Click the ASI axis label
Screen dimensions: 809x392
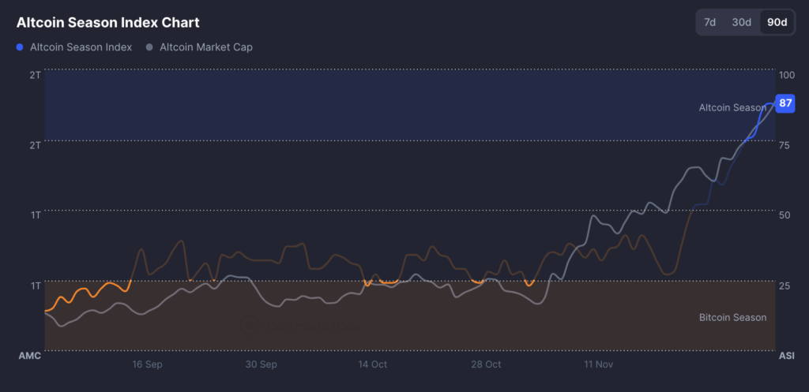pos(786,356)
